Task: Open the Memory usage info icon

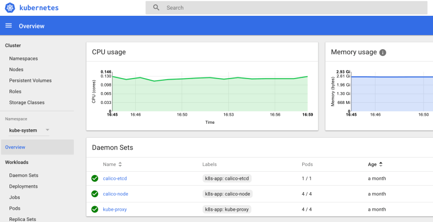Action: [x=382, y=53]
